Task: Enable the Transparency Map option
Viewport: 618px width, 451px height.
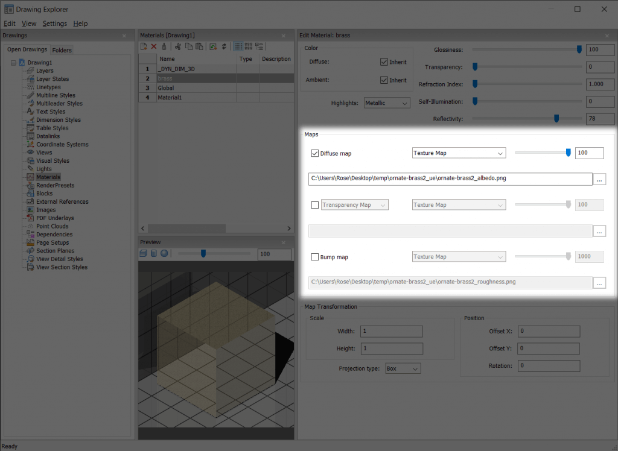Action: [x=314, y=204]
